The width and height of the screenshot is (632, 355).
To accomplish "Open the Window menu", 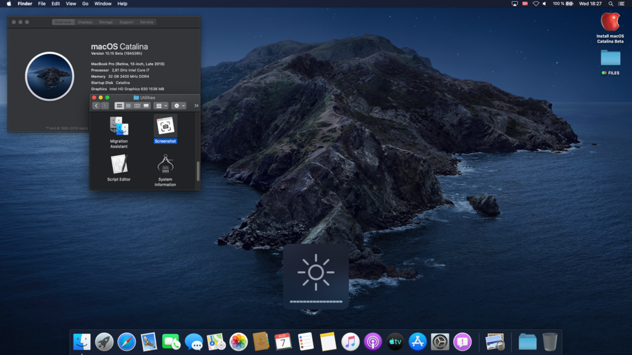I will [103, 4].
